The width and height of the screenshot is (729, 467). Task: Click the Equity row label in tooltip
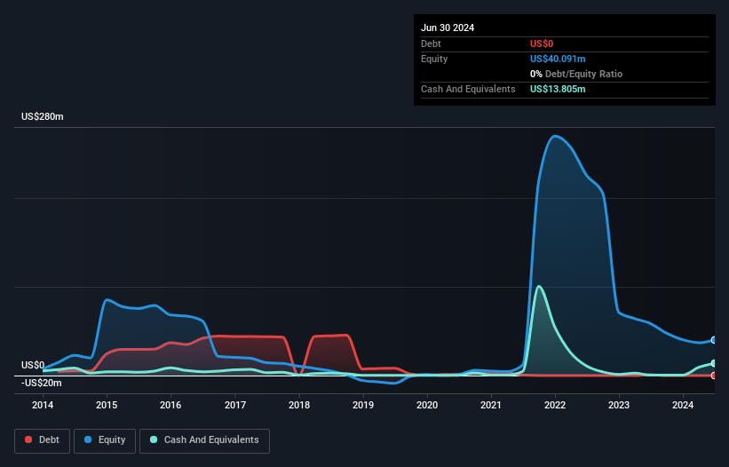point(434,59)
